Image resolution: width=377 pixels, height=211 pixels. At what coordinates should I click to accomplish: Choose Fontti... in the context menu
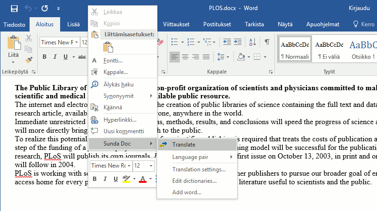pyautogui.click(x=123, y=61)
